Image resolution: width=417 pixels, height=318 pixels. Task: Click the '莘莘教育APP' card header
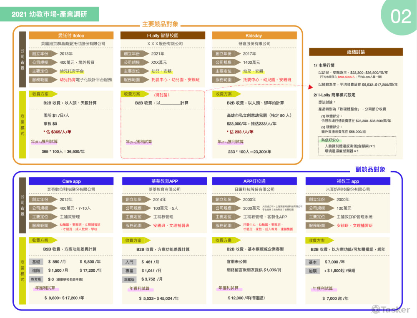coord(164,181)
